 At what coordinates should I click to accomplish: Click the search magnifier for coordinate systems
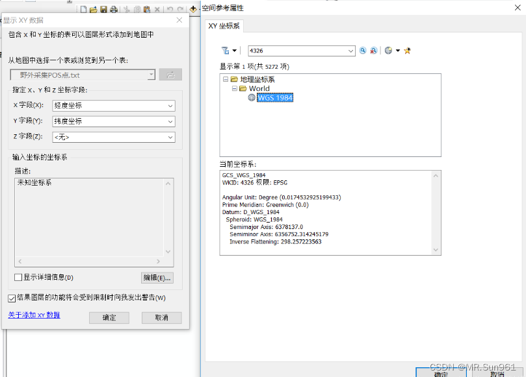click(362, 50)
